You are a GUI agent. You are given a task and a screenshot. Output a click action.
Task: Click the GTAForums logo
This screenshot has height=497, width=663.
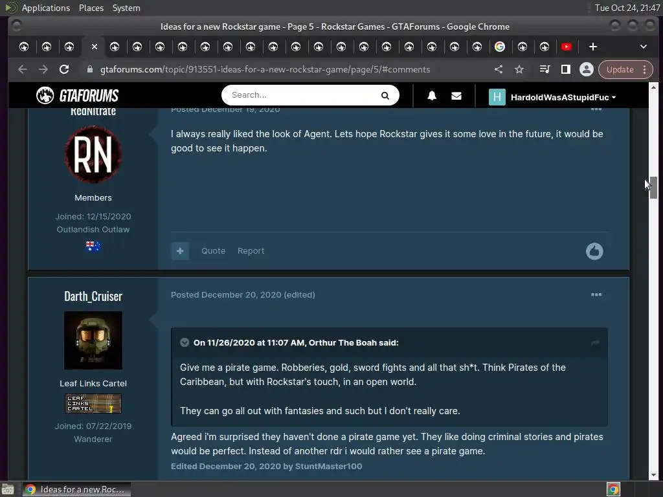tap(78, 96)
